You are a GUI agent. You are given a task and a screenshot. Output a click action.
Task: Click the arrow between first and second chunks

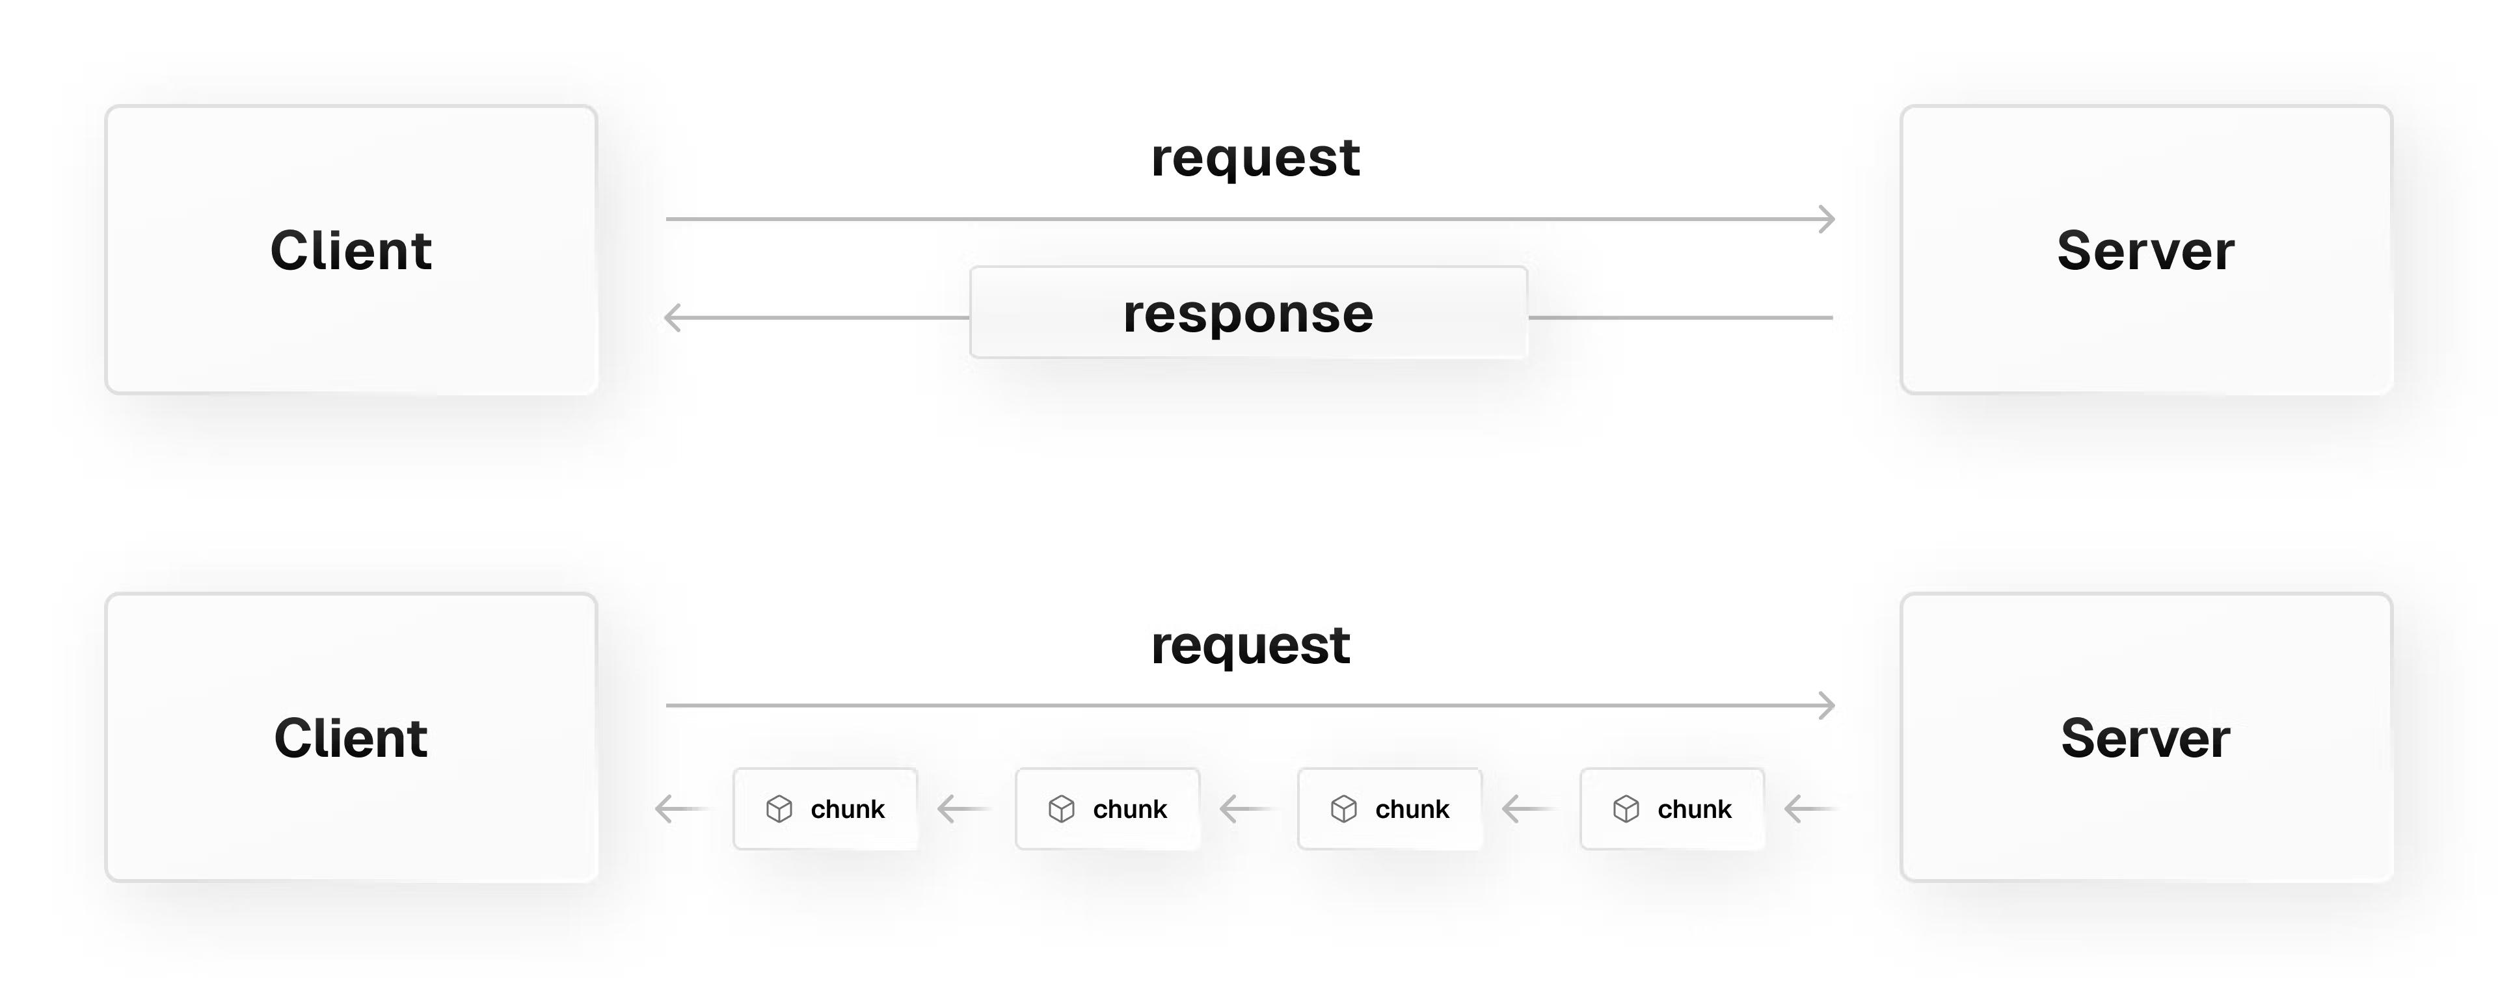coord(961,808)
